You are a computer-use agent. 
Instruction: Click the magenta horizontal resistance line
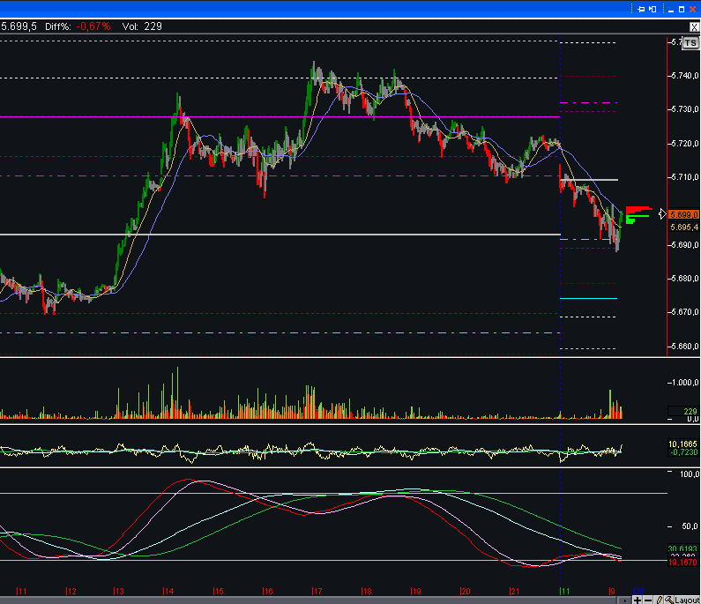pyautogui.click(x=265, y=116)
